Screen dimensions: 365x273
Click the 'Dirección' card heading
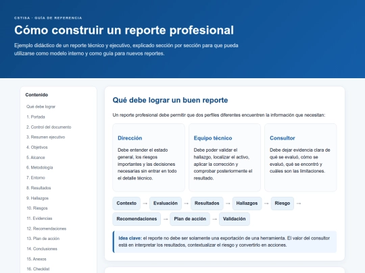[130, 138]
